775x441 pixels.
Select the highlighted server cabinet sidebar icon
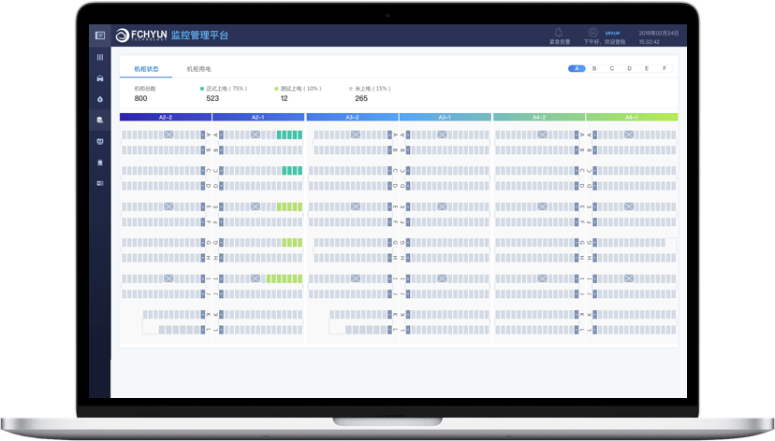pos(100,121)
